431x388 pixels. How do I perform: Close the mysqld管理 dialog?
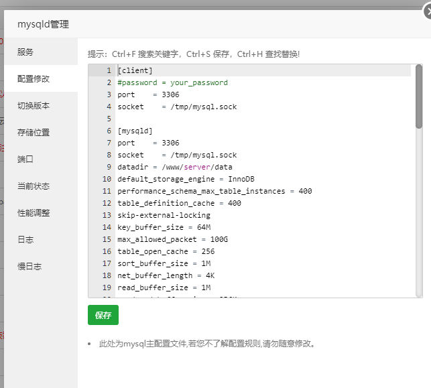point(427,12)
